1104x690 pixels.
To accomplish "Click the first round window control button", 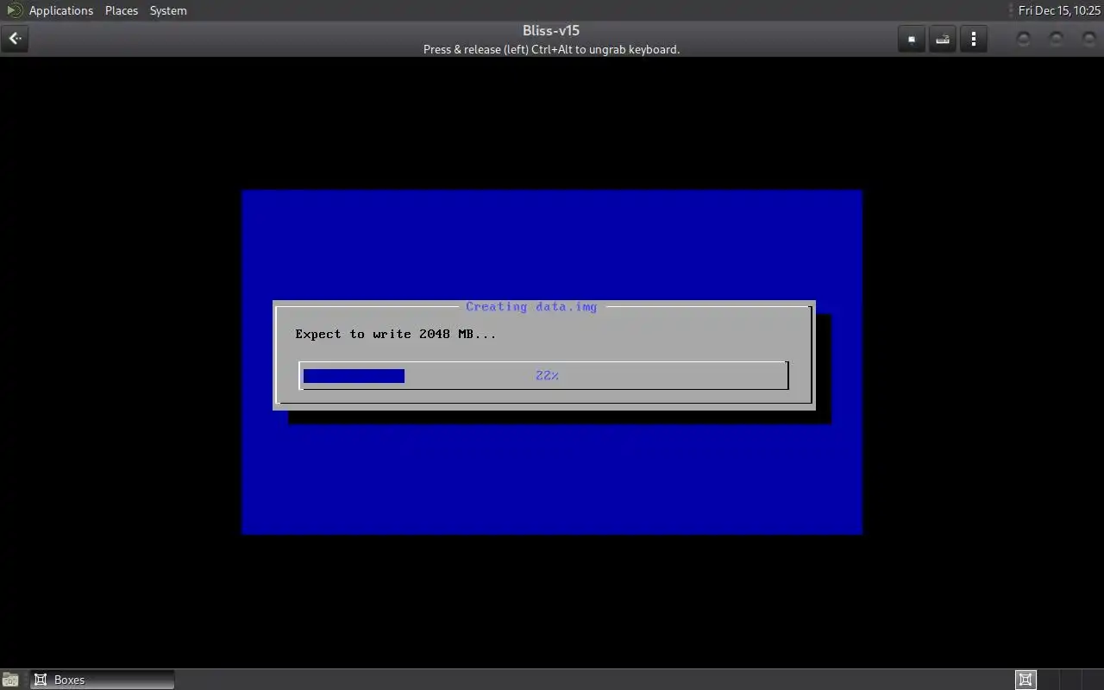I will coord(1024,39).
